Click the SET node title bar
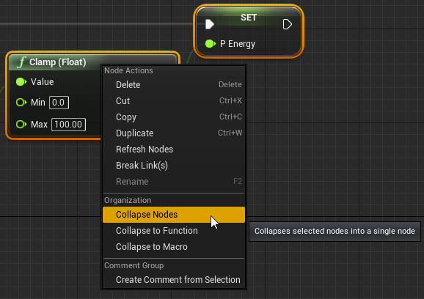The width and height of the screenshot is (424, 299). pos(249,18)
